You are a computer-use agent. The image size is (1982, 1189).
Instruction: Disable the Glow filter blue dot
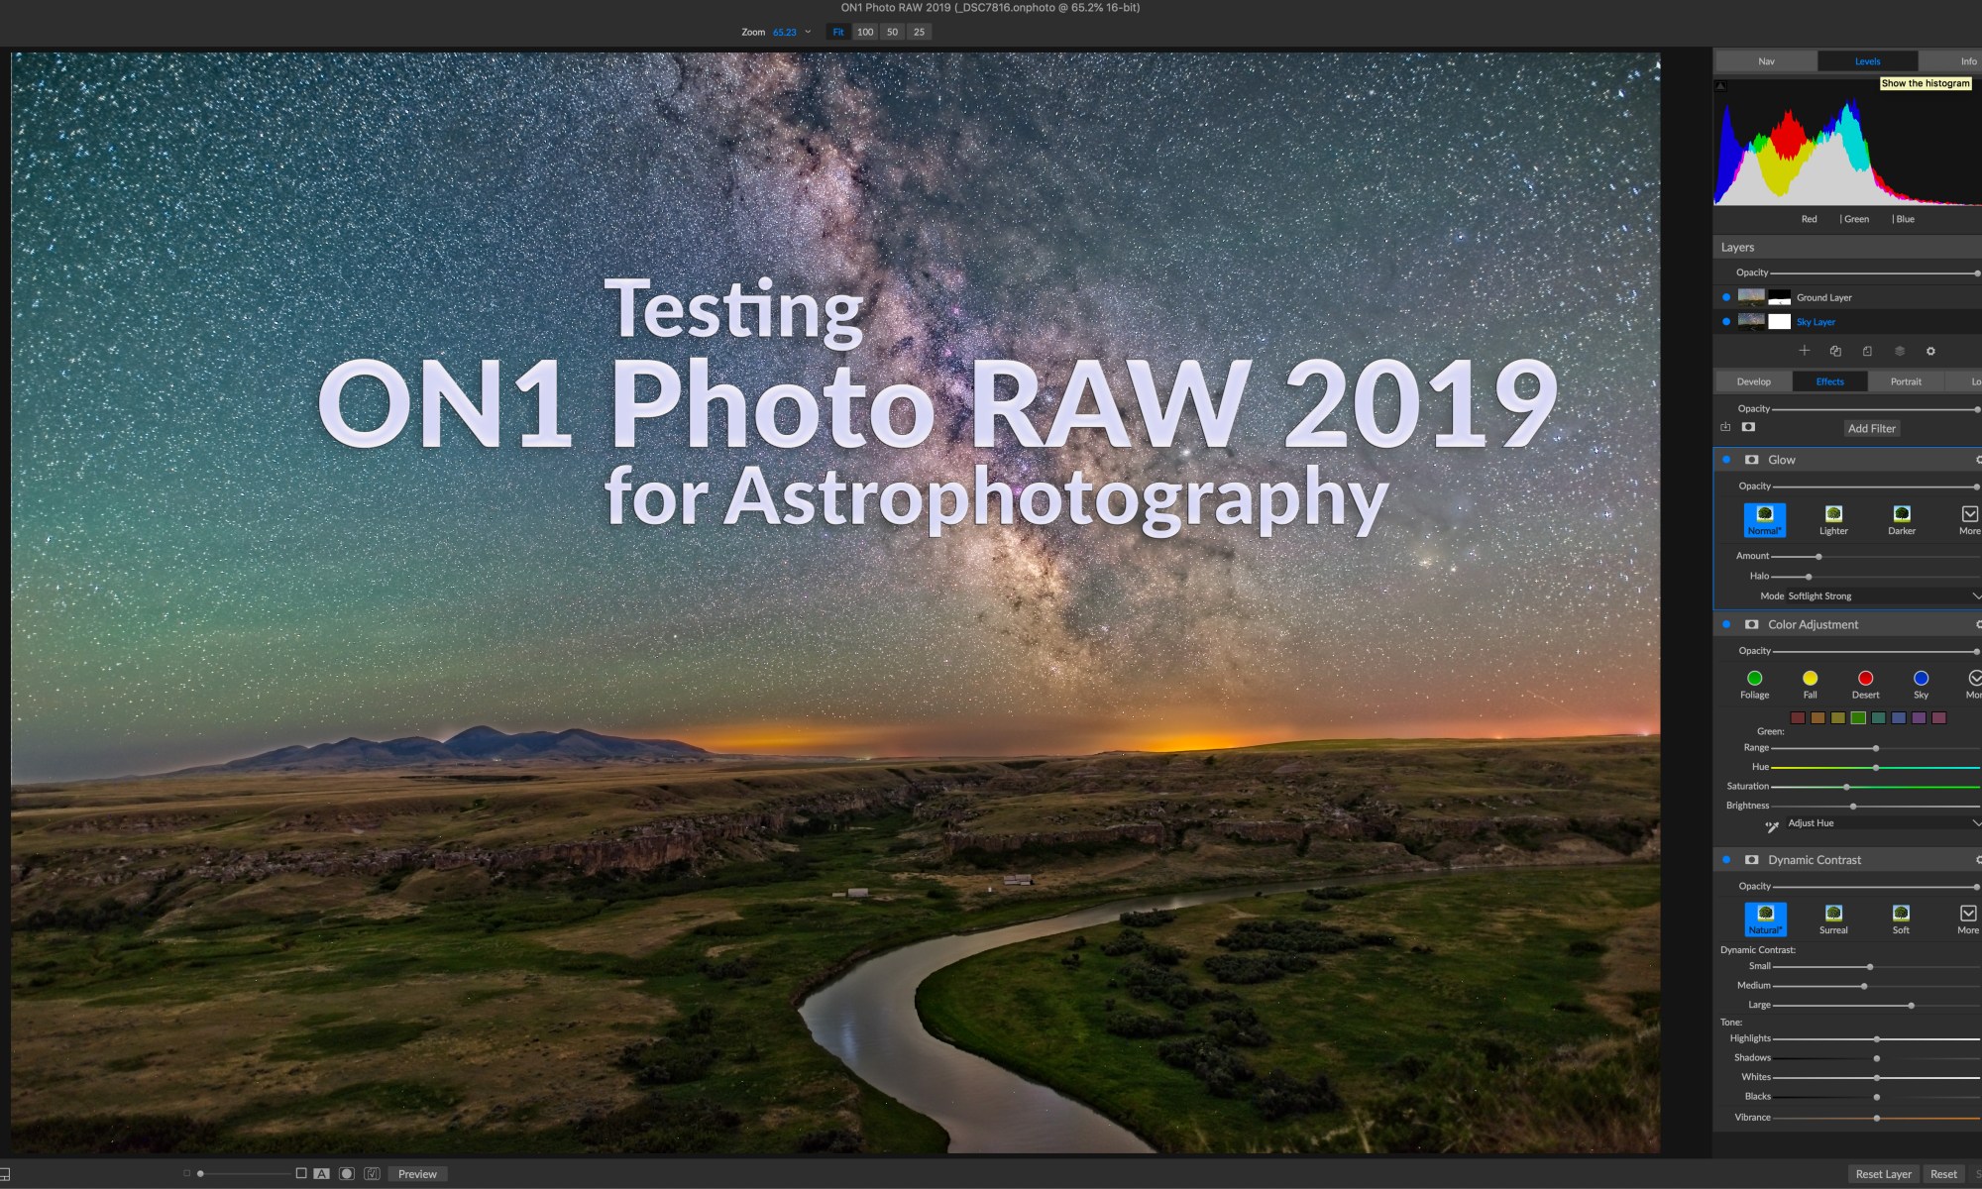click(1726, 460)
